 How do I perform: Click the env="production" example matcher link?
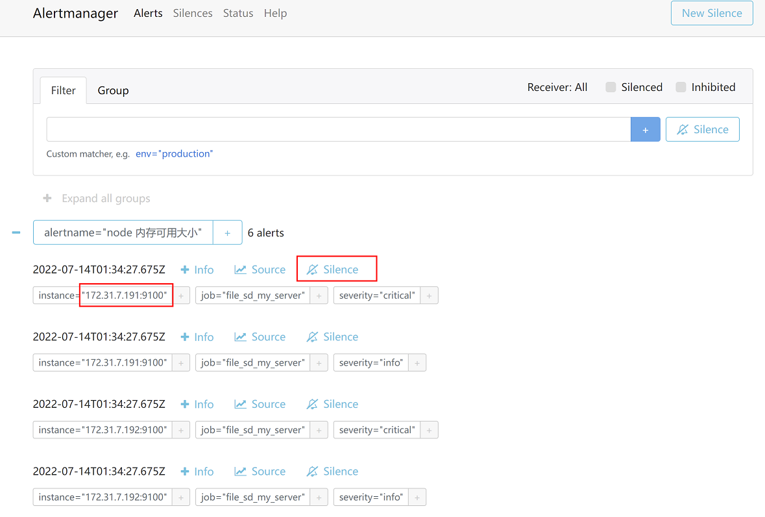174,154
